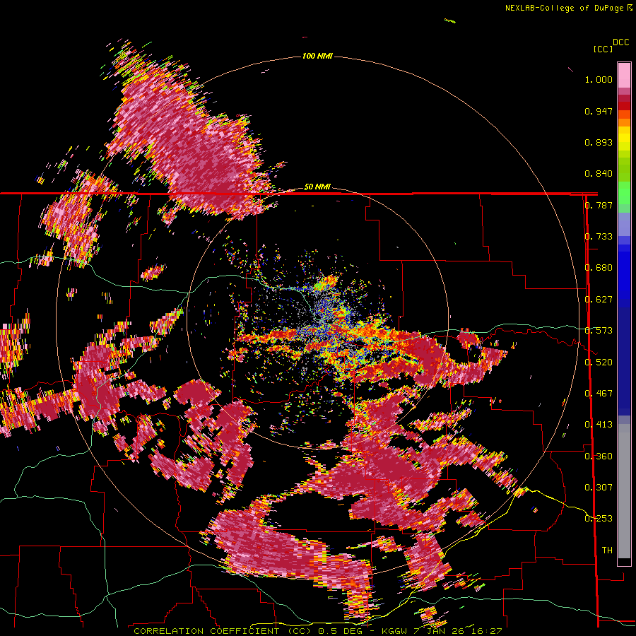Image resolution: width=636 pixels, height=636 pixels.
Task: Click the 0.787 scale value
Action: (x=599, y=205)
